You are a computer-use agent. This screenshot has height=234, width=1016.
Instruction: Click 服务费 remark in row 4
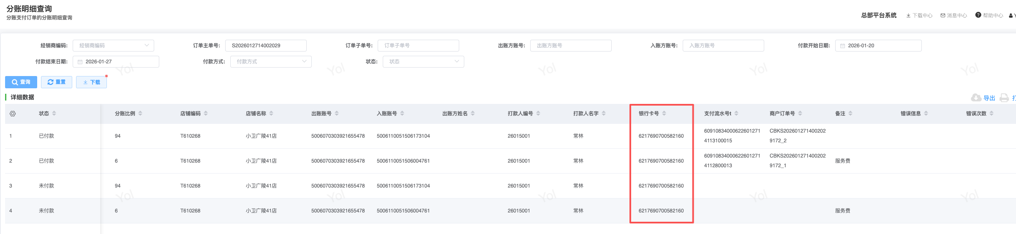(x=843, y=211)
